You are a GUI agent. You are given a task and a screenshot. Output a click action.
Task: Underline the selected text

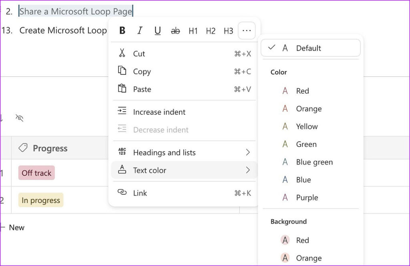pyautogui.click(x=157, y=30)
